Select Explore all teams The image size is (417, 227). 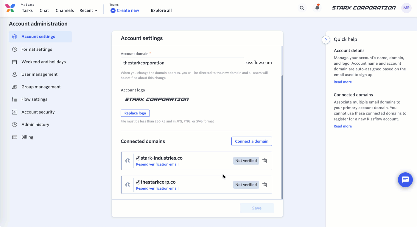(161, 10)
